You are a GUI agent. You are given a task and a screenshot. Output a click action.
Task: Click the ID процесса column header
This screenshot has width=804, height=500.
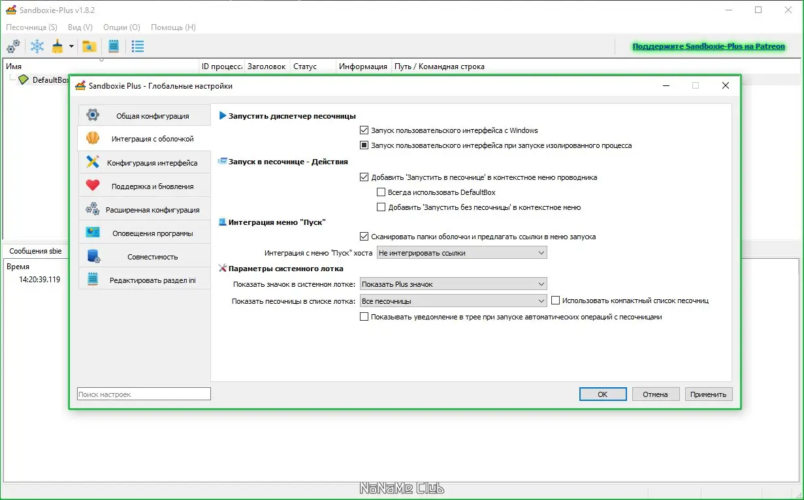[x=222, y=66]
